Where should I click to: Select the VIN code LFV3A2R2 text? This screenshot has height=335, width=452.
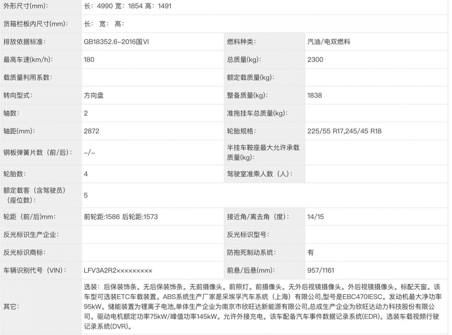click(118, 271)
